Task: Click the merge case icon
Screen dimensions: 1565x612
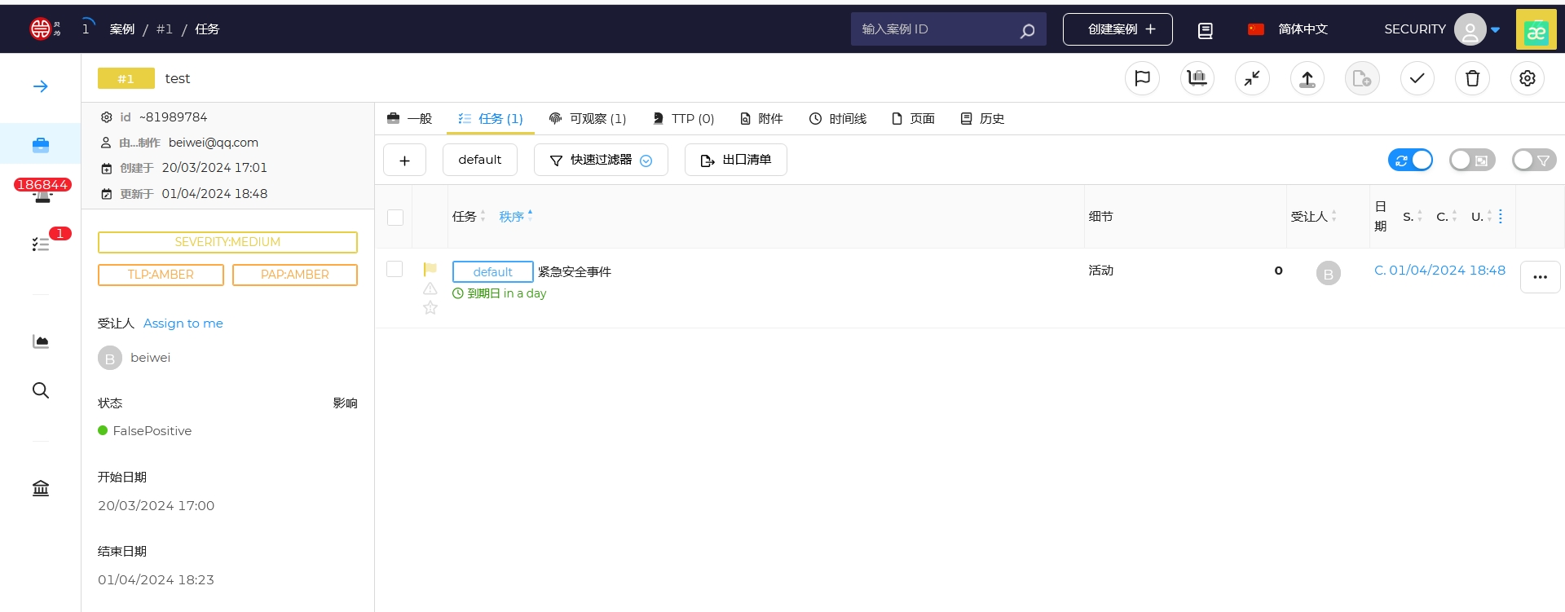Action: coord(1197,78)
